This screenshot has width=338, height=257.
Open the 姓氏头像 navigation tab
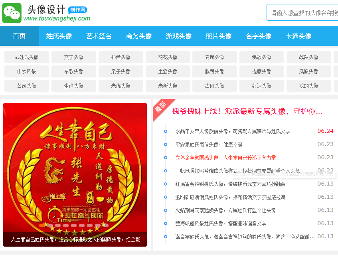click(59, 36)
